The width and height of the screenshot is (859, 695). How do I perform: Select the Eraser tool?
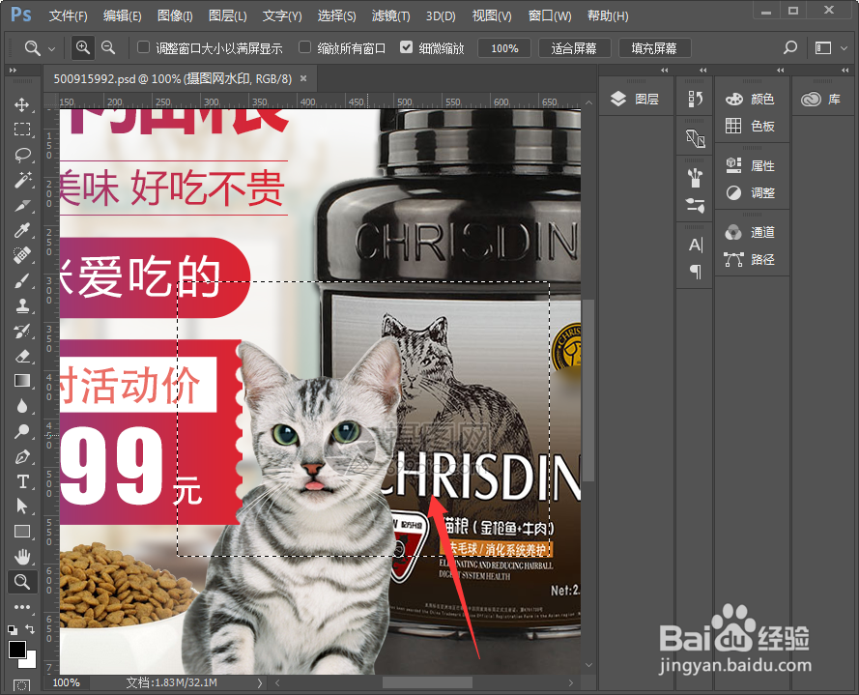point(21,356)
